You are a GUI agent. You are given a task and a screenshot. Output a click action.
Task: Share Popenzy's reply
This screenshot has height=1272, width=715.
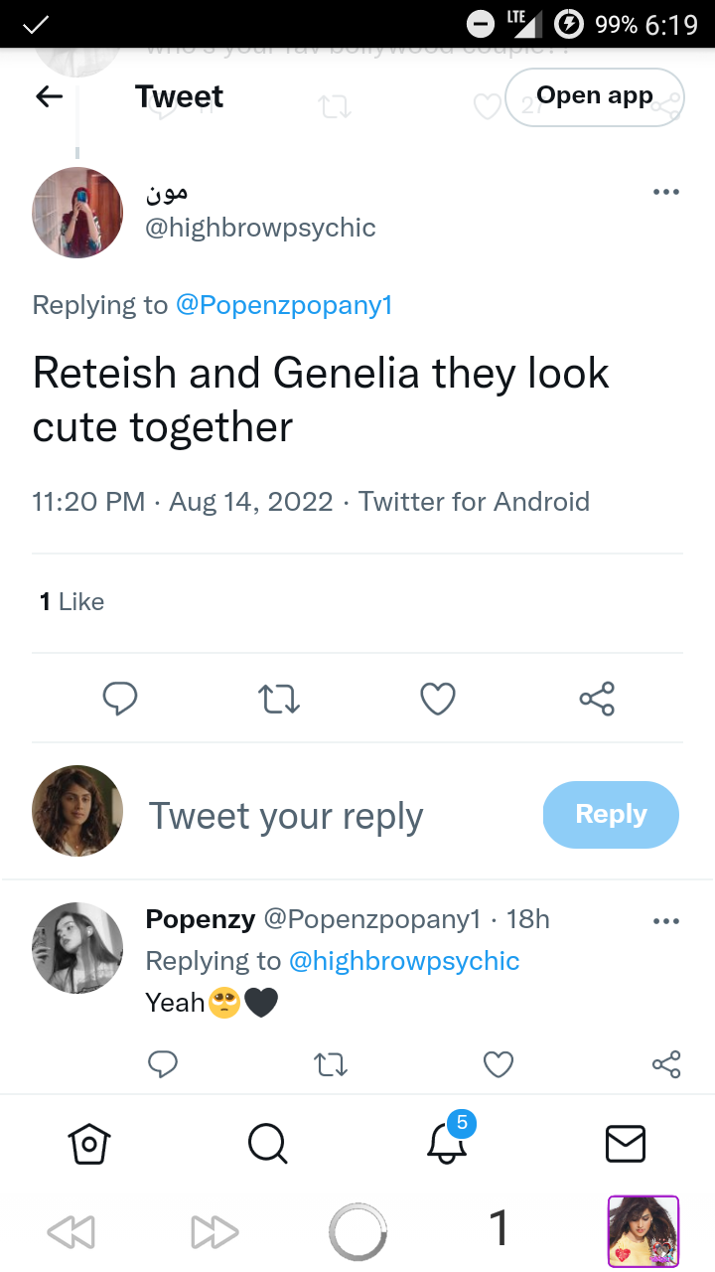pyautogui.click(x=666, y=1064)
